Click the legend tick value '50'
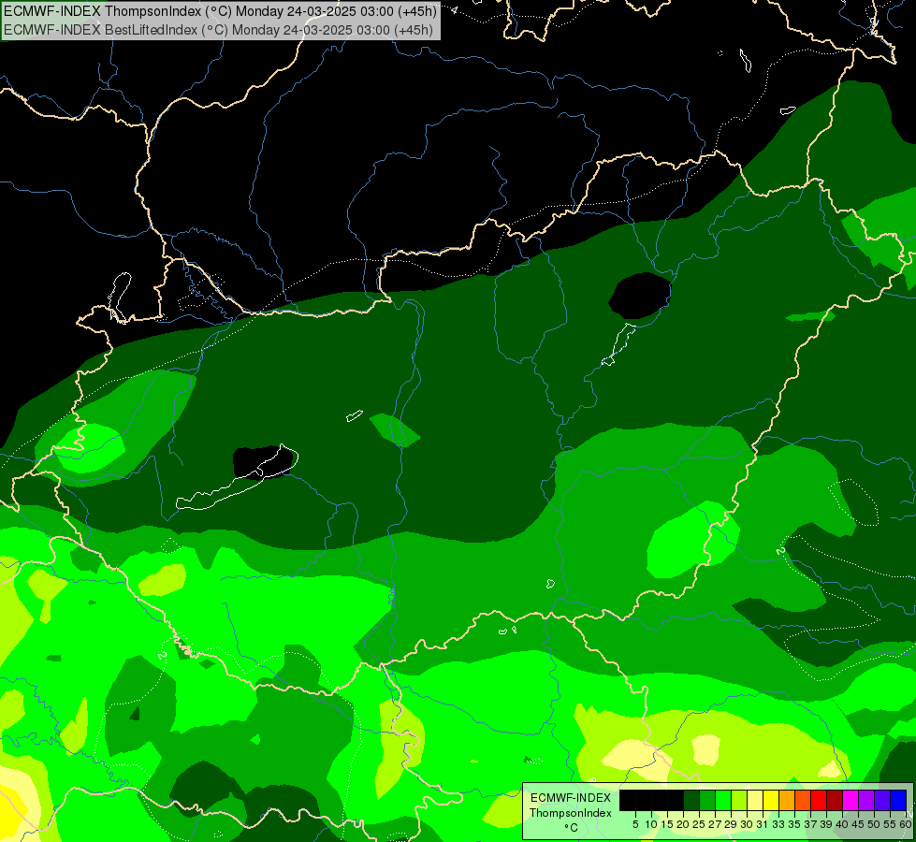The height and width of the screenshot is (842, 916). coord(873,824)
